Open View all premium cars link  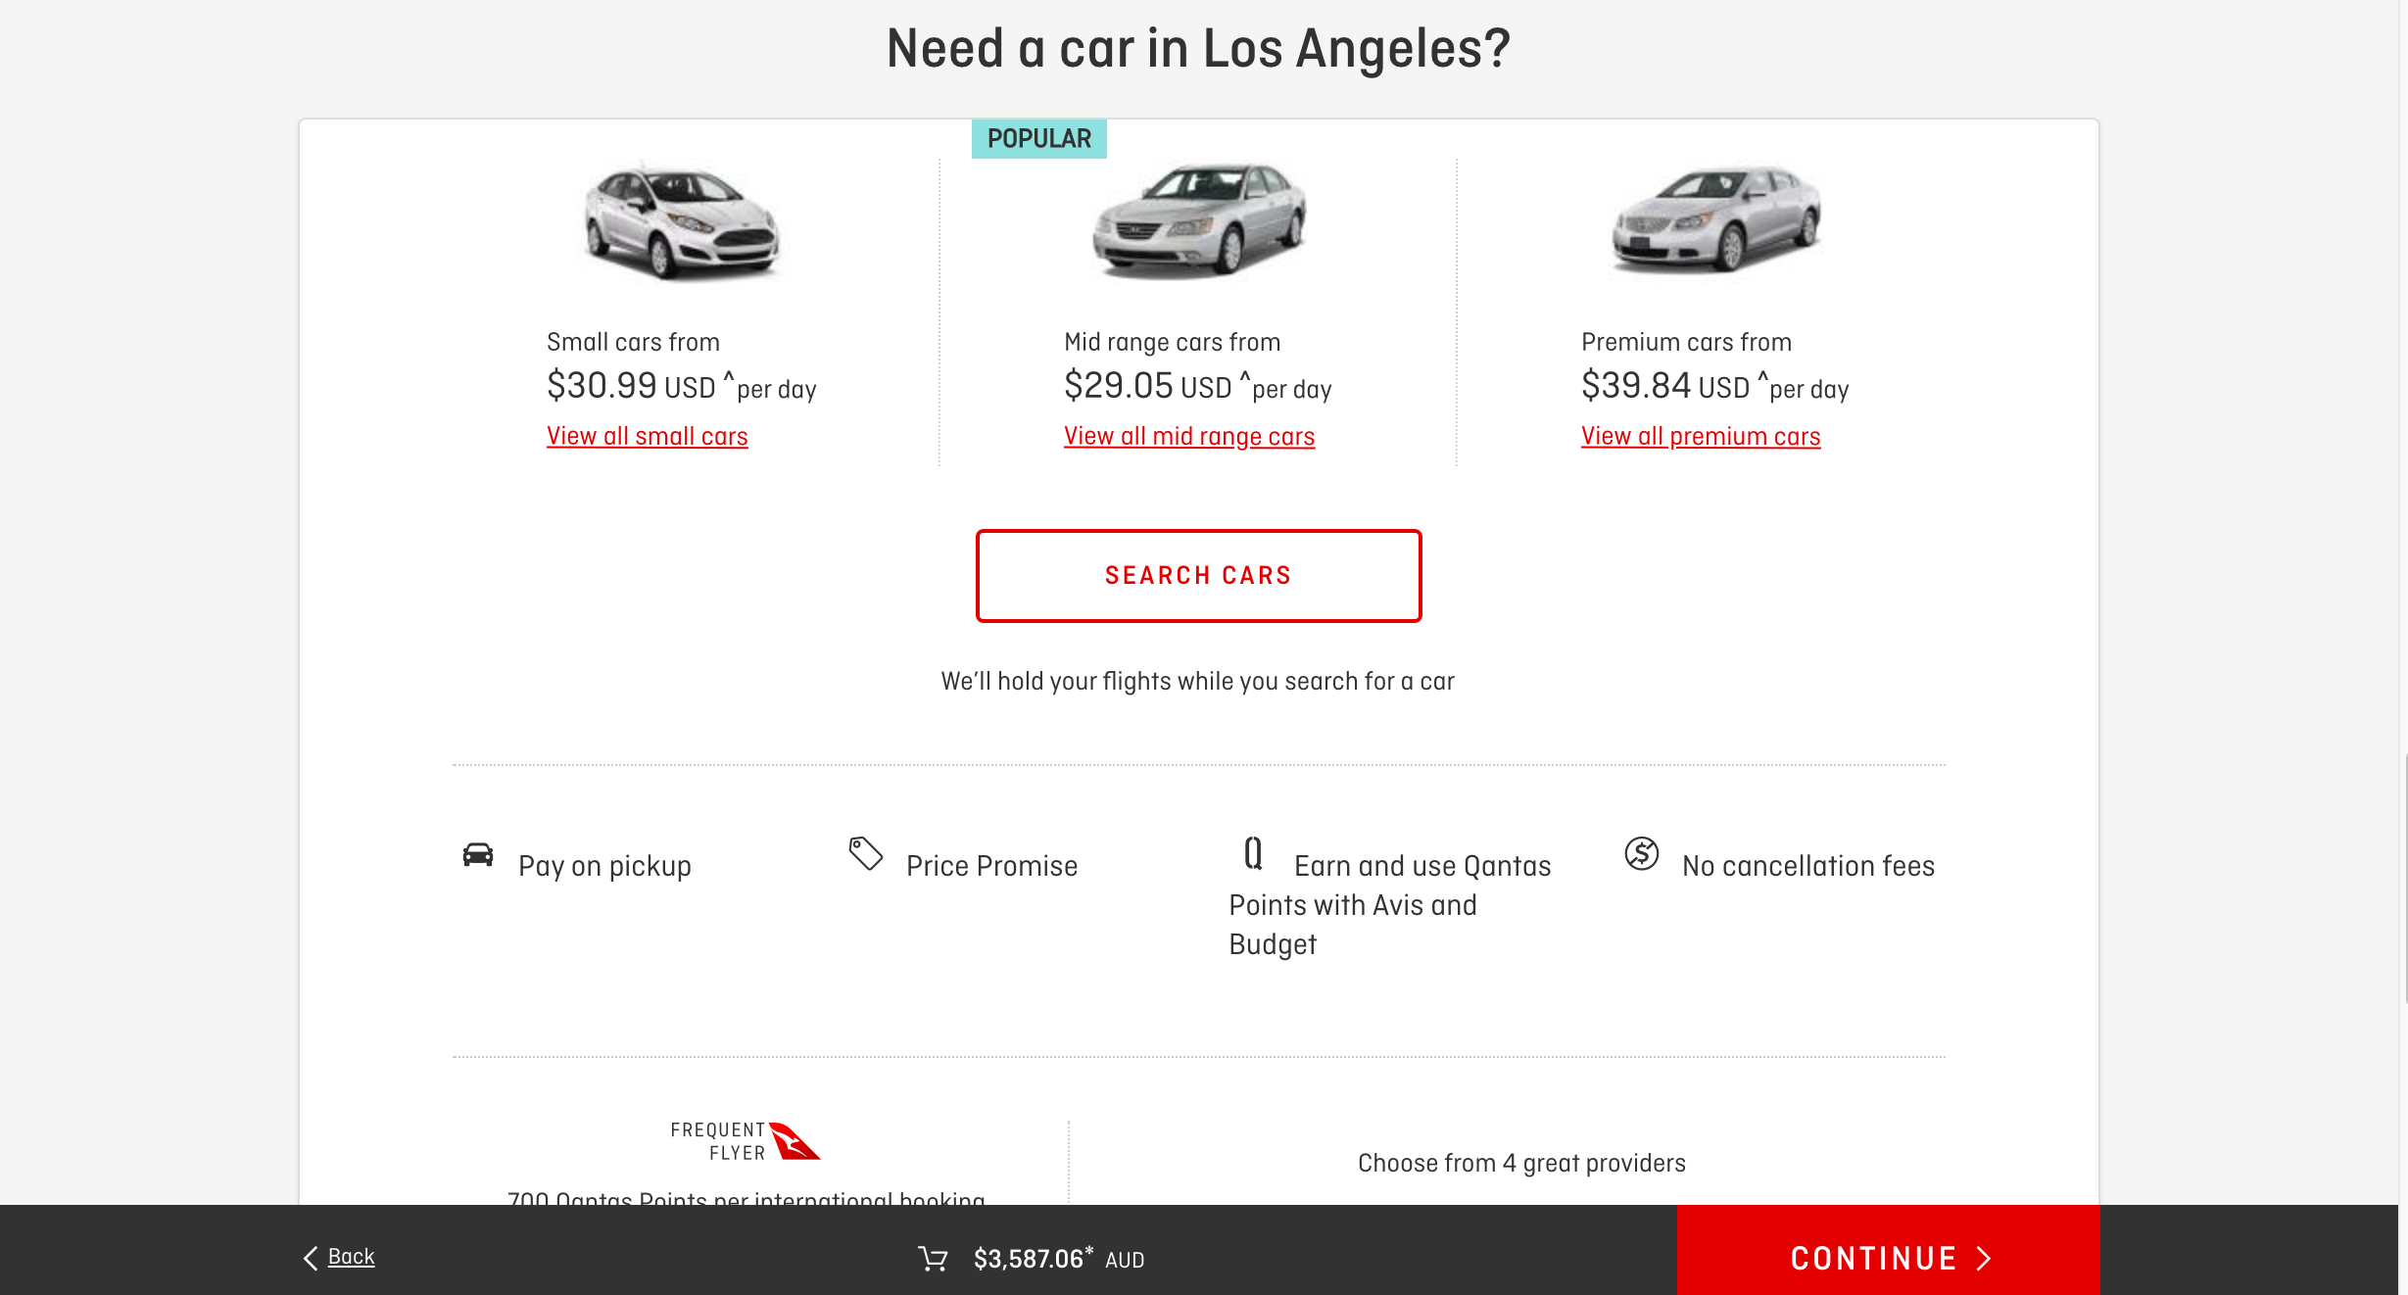pyautogui.click(x=1701, y=436)
